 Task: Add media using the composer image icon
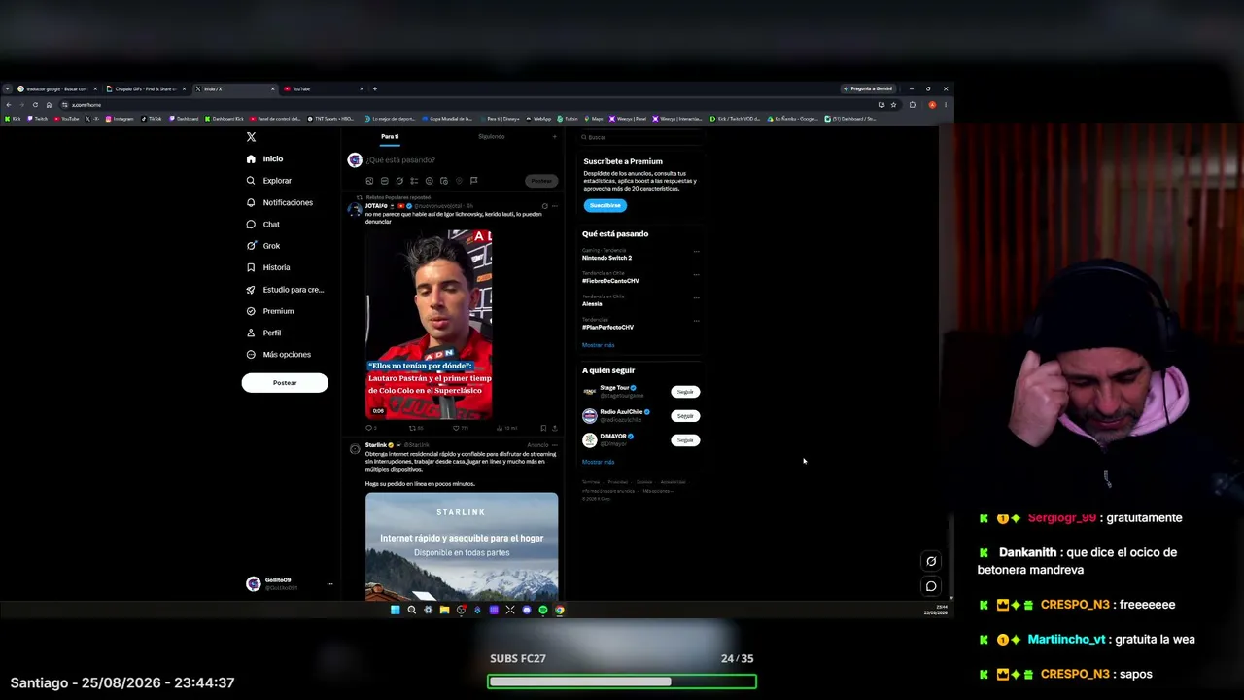tap(369, 181)
